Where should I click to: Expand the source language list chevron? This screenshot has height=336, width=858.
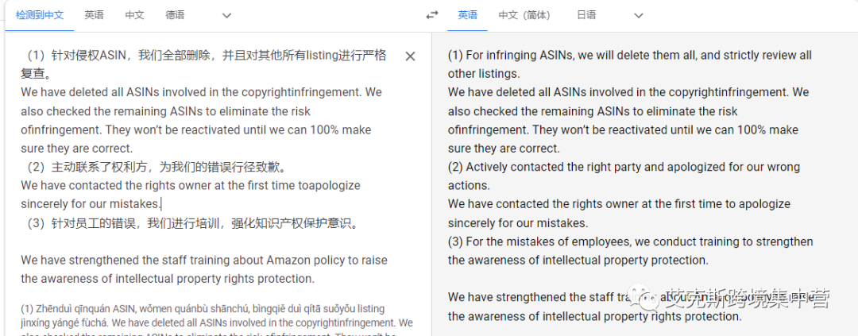[226, 15]
